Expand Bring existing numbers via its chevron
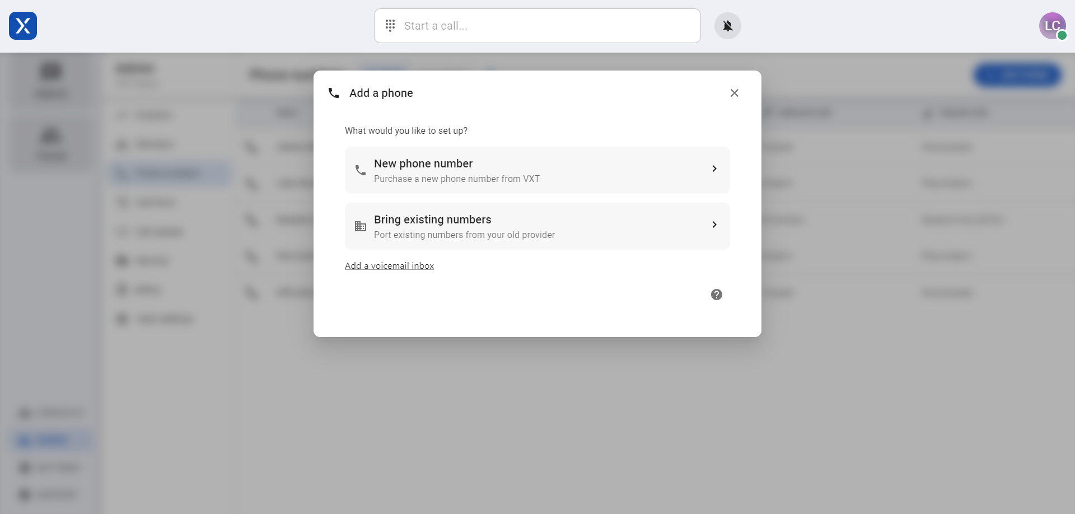Screen dimensions: 1075x514 (714, 225)
